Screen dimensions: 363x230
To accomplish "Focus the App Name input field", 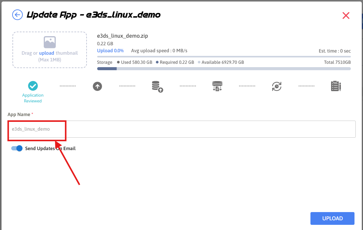I will 210,129.
